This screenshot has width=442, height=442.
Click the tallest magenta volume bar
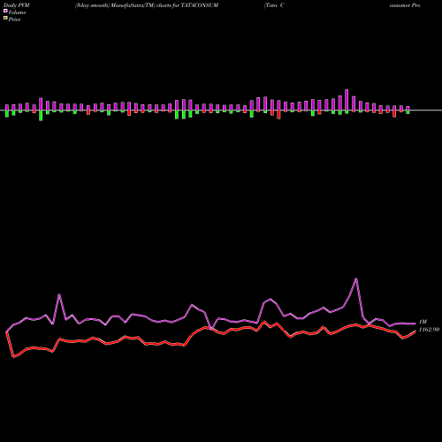pos(347,100)
